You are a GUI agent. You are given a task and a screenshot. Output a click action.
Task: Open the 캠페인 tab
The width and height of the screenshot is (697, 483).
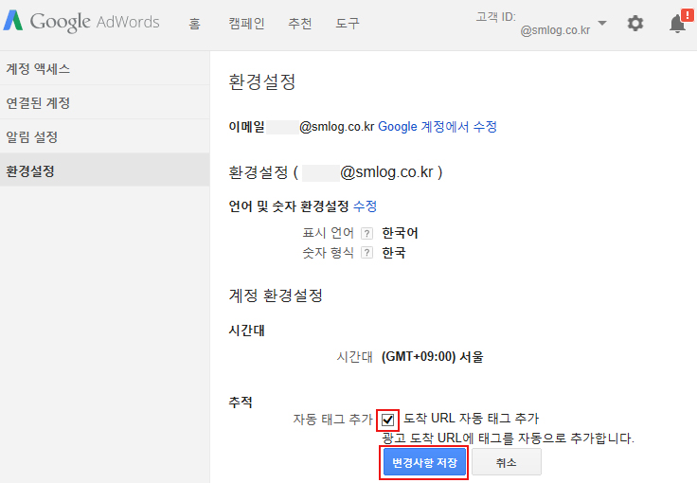[246, 23]
